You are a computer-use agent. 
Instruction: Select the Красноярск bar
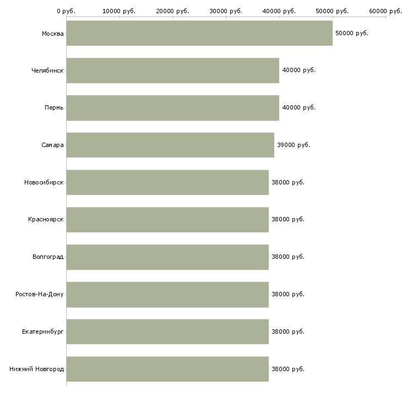167,220
